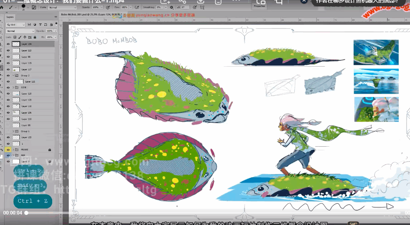The height and width of the screenshot is (225, 410).
Task: Click Layer 0 white thumbnail
Action: click(x=16, y=162)
